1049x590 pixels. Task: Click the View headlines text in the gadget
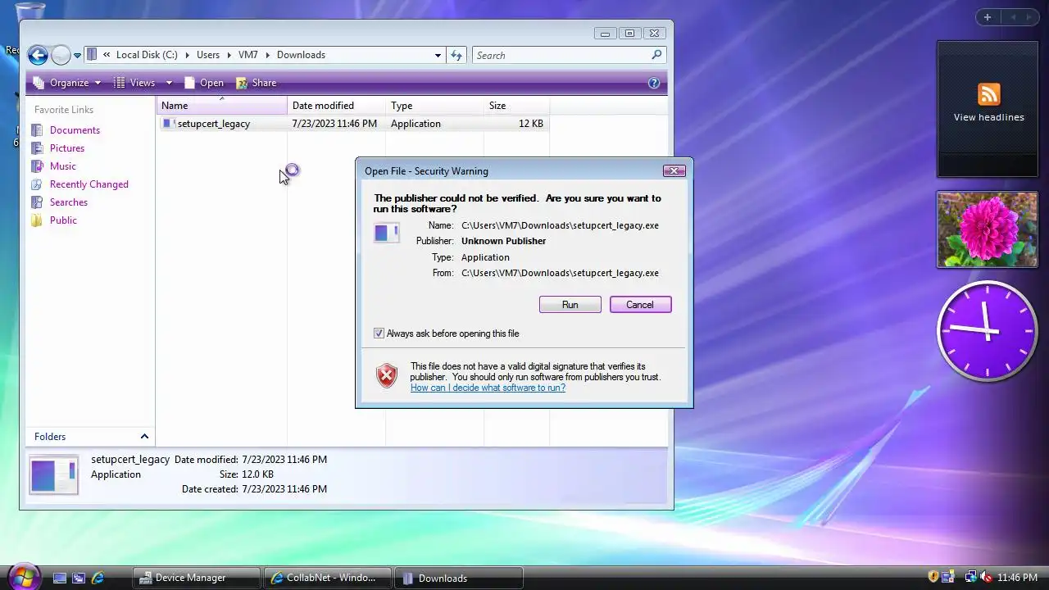(988, 117)
